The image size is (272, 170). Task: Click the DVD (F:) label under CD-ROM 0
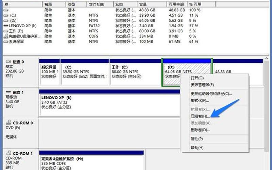(13, 128)
